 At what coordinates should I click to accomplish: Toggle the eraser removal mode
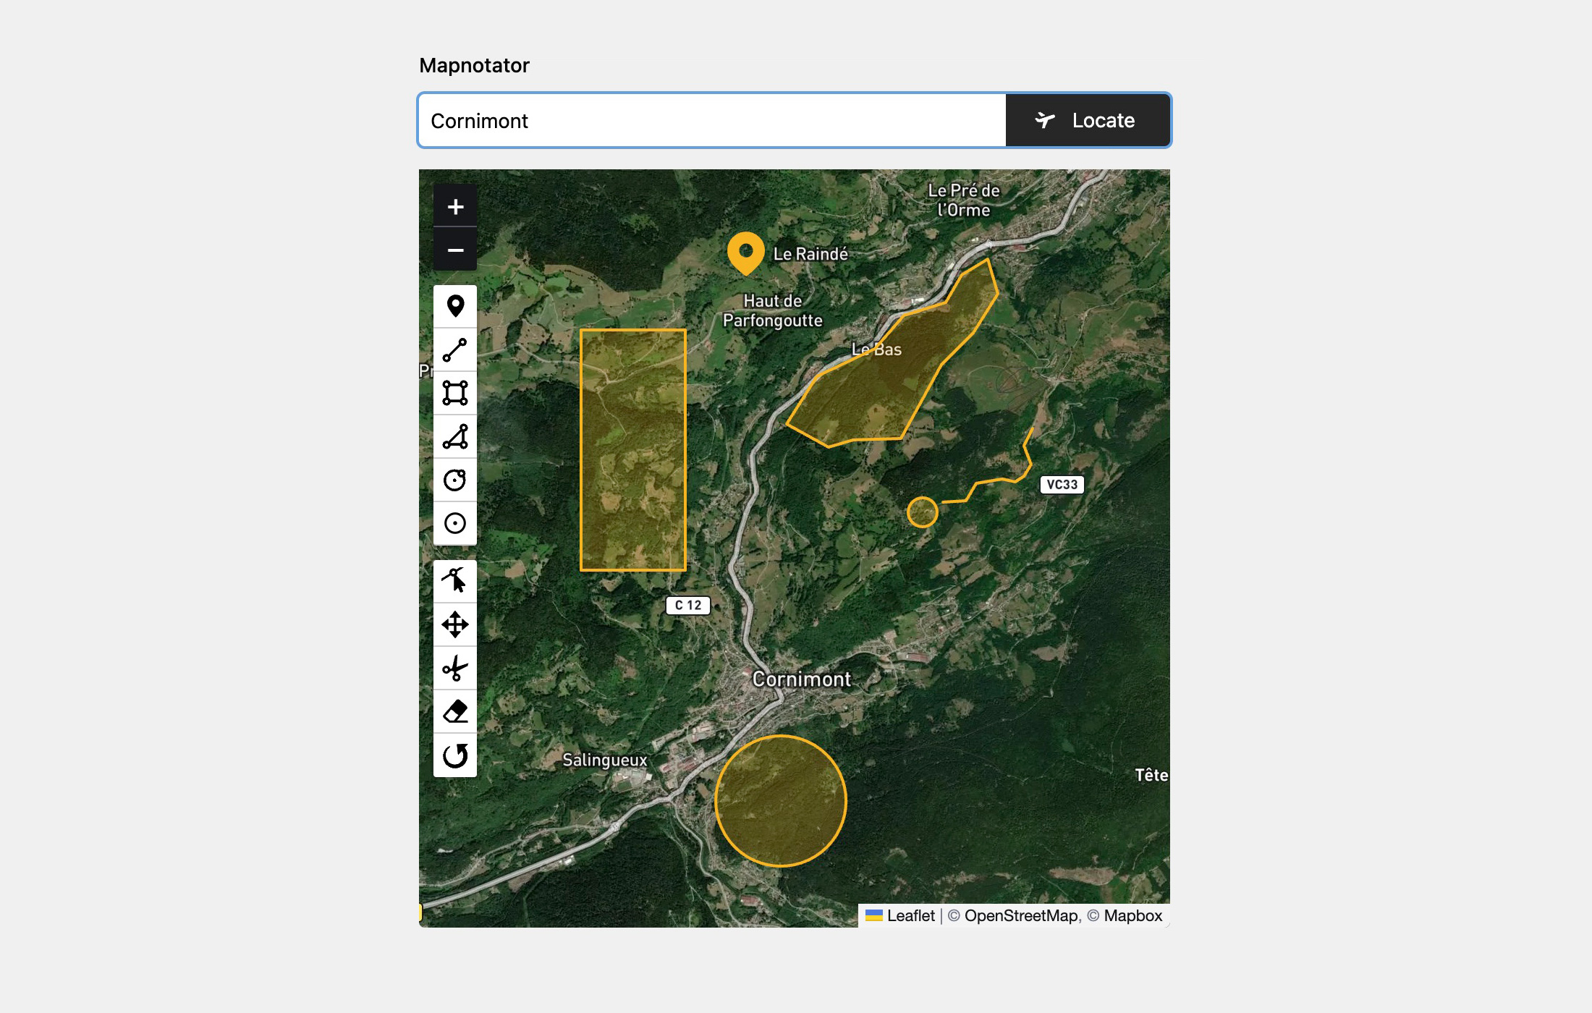click(x=455, y=711)
